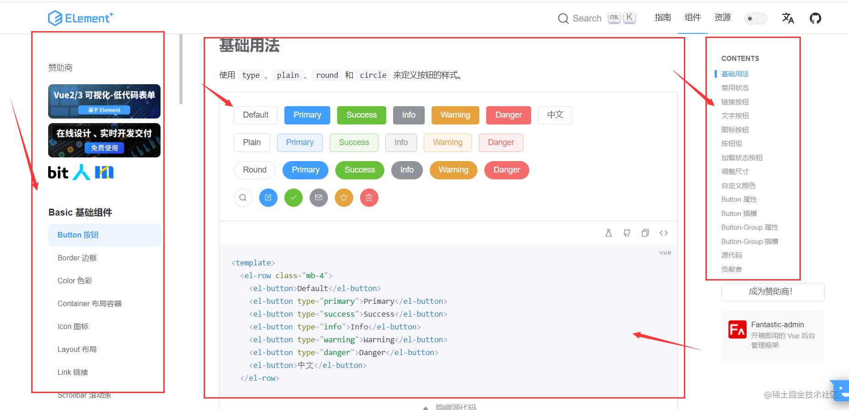This screenshot has width=849, height=410.
Task: Copy the example code
Action: pyautogui.click(x=645, y=233)
